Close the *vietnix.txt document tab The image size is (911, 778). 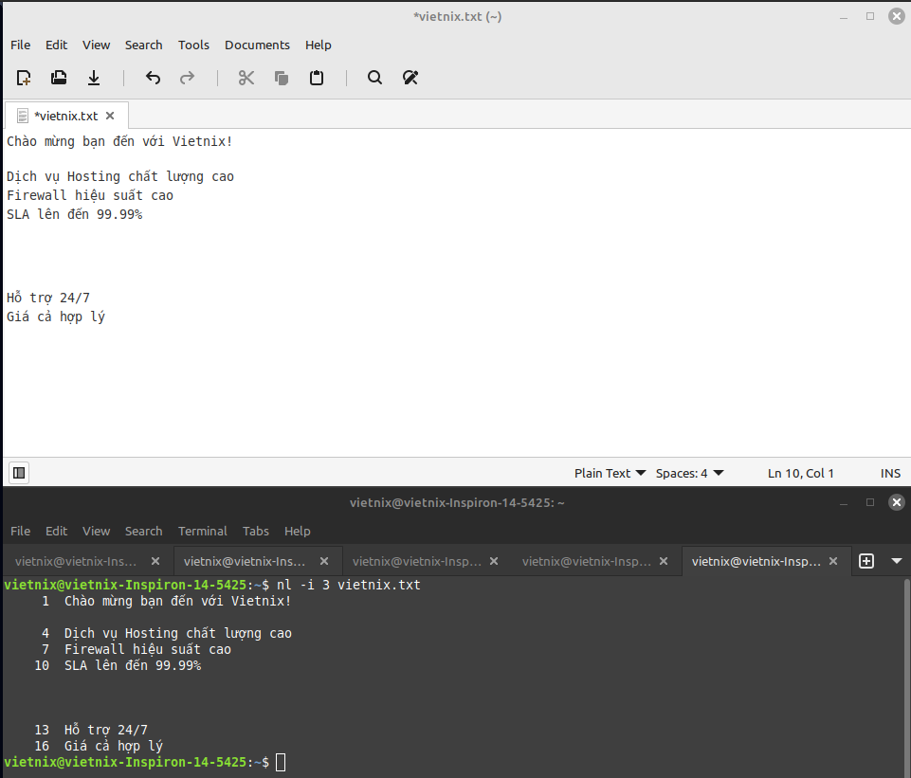[x=110, y=116]
